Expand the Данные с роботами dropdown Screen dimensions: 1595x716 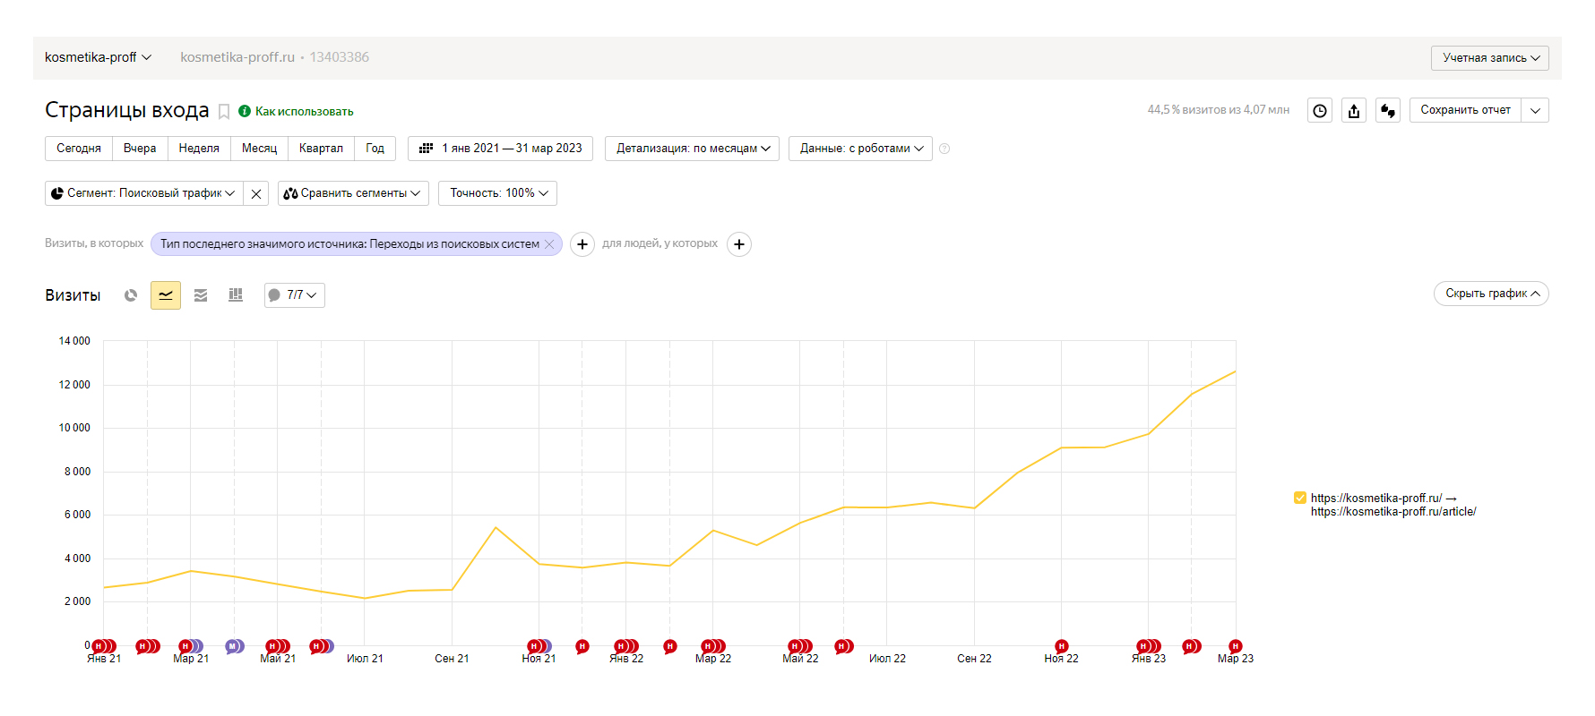860,149
